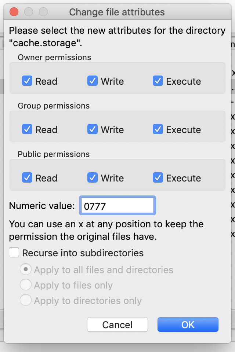Uncheck Owner permissions Read checkbox
The image size is (235, 352).
point(27,81)
